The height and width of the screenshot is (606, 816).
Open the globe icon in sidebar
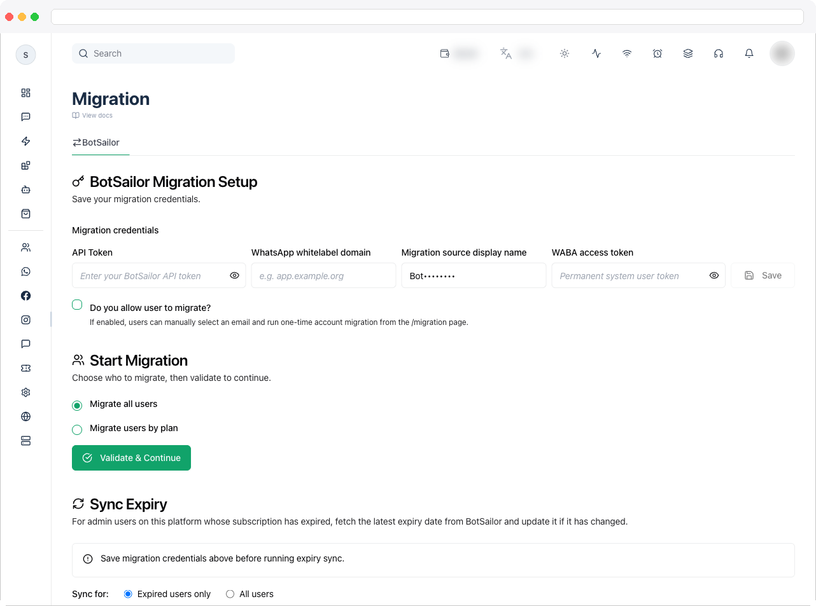tap(25, 417)
